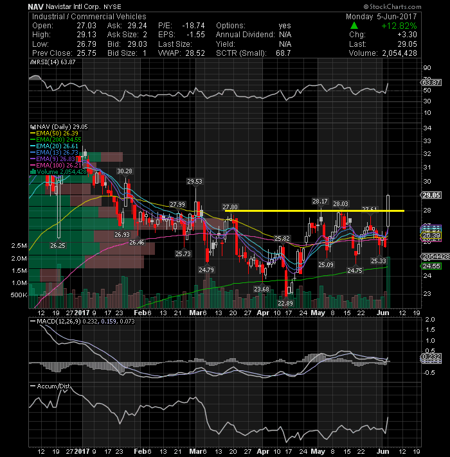Click the Volume value in header table
Image resolution: width=450 pixels, height=457 pixels.
pyautogui.click(x=399, y=53)
